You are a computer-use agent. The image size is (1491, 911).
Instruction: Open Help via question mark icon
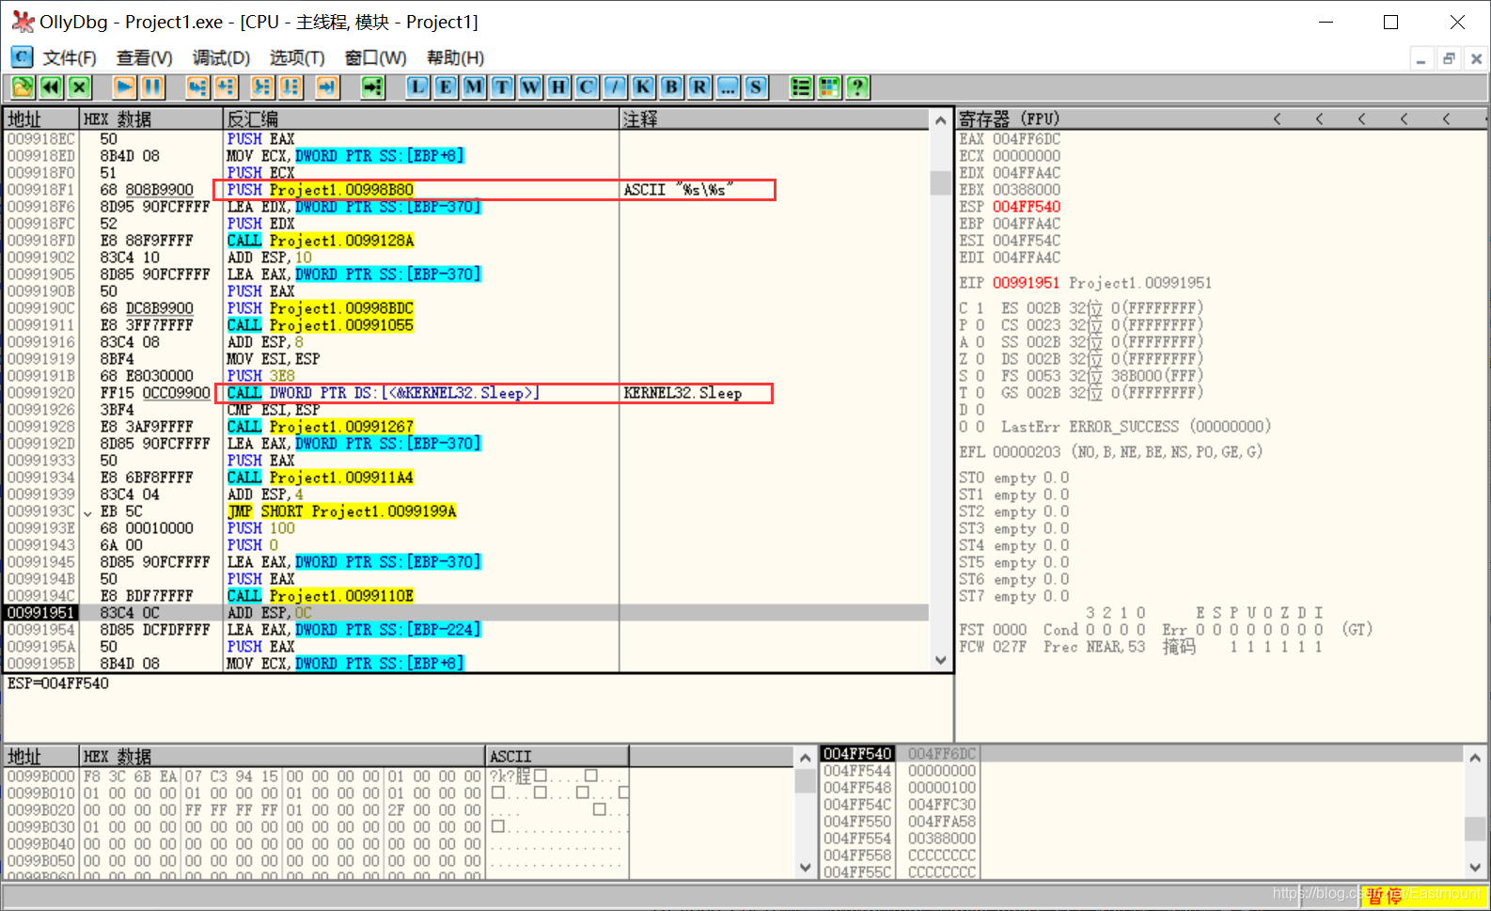pyautogui.click(x=857, y=87)
